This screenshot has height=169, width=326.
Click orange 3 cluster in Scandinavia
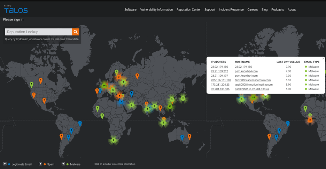tap(119, 77)
